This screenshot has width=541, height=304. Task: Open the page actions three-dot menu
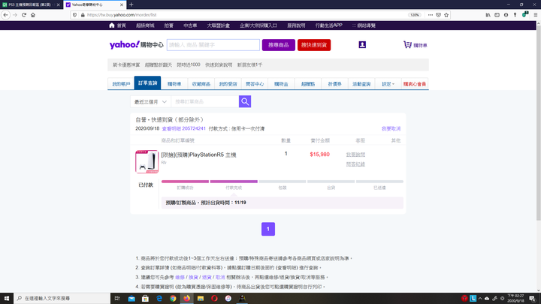(x=431, y=15)
